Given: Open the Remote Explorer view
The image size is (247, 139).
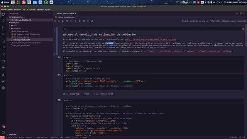Looking at the screenshot, I should pyautogui.click(x=3, y=41).
